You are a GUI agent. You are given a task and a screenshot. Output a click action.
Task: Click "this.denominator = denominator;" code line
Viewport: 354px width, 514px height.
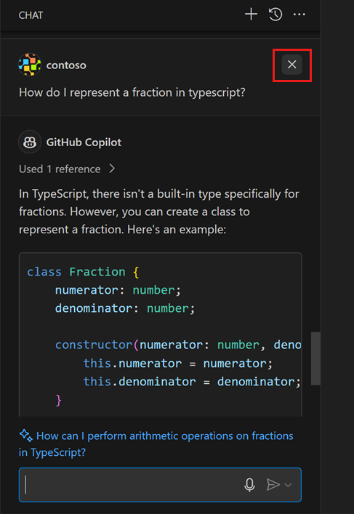pyautogui.click(x=192, y=382)
